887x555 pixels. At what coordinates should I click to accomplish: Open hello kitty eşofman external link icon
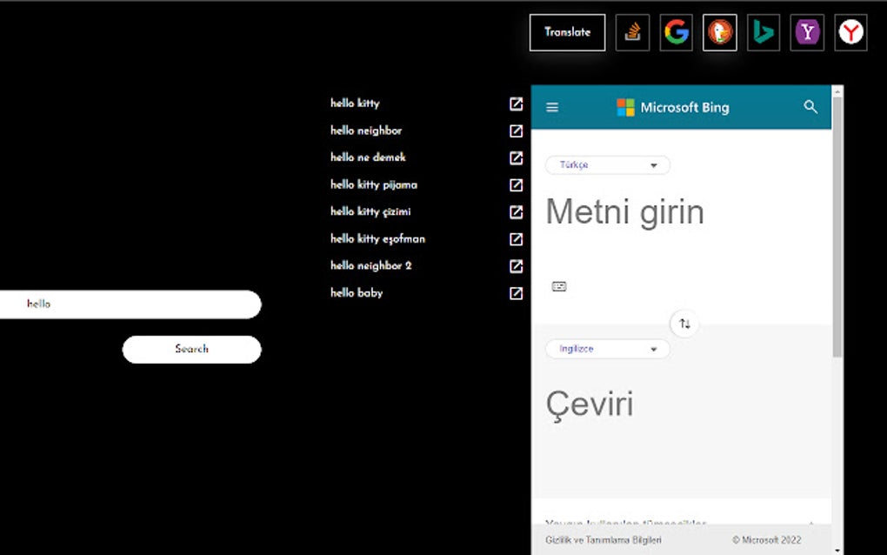pos(516,239)
